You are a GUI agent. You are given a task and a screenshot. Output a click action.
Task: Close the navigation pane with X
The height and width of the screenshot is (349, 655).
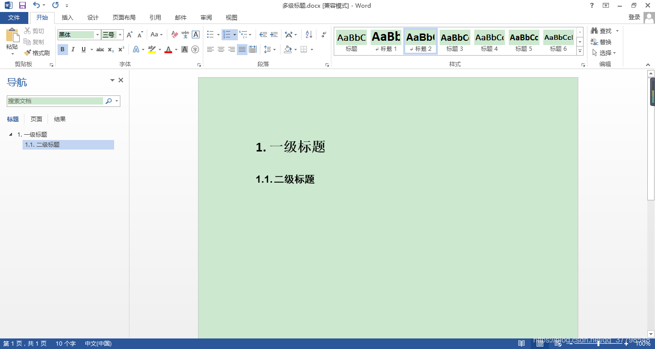point(121,80)
